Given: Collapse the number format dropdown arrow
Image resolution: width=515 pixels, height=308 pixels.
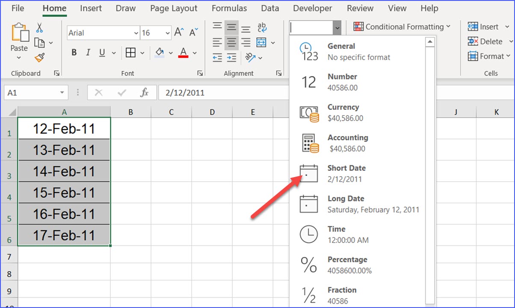Looking at the screenshot, I should click(337, 28).
